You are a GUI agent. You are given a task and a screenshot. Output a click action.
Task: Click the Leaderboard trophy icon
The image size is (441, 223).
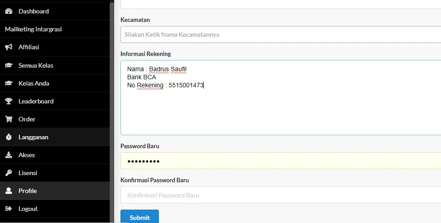[x=9, y=101]
